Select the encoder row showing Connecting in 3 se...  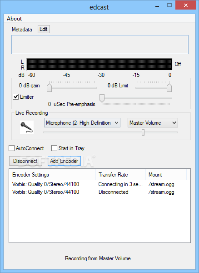99,184
